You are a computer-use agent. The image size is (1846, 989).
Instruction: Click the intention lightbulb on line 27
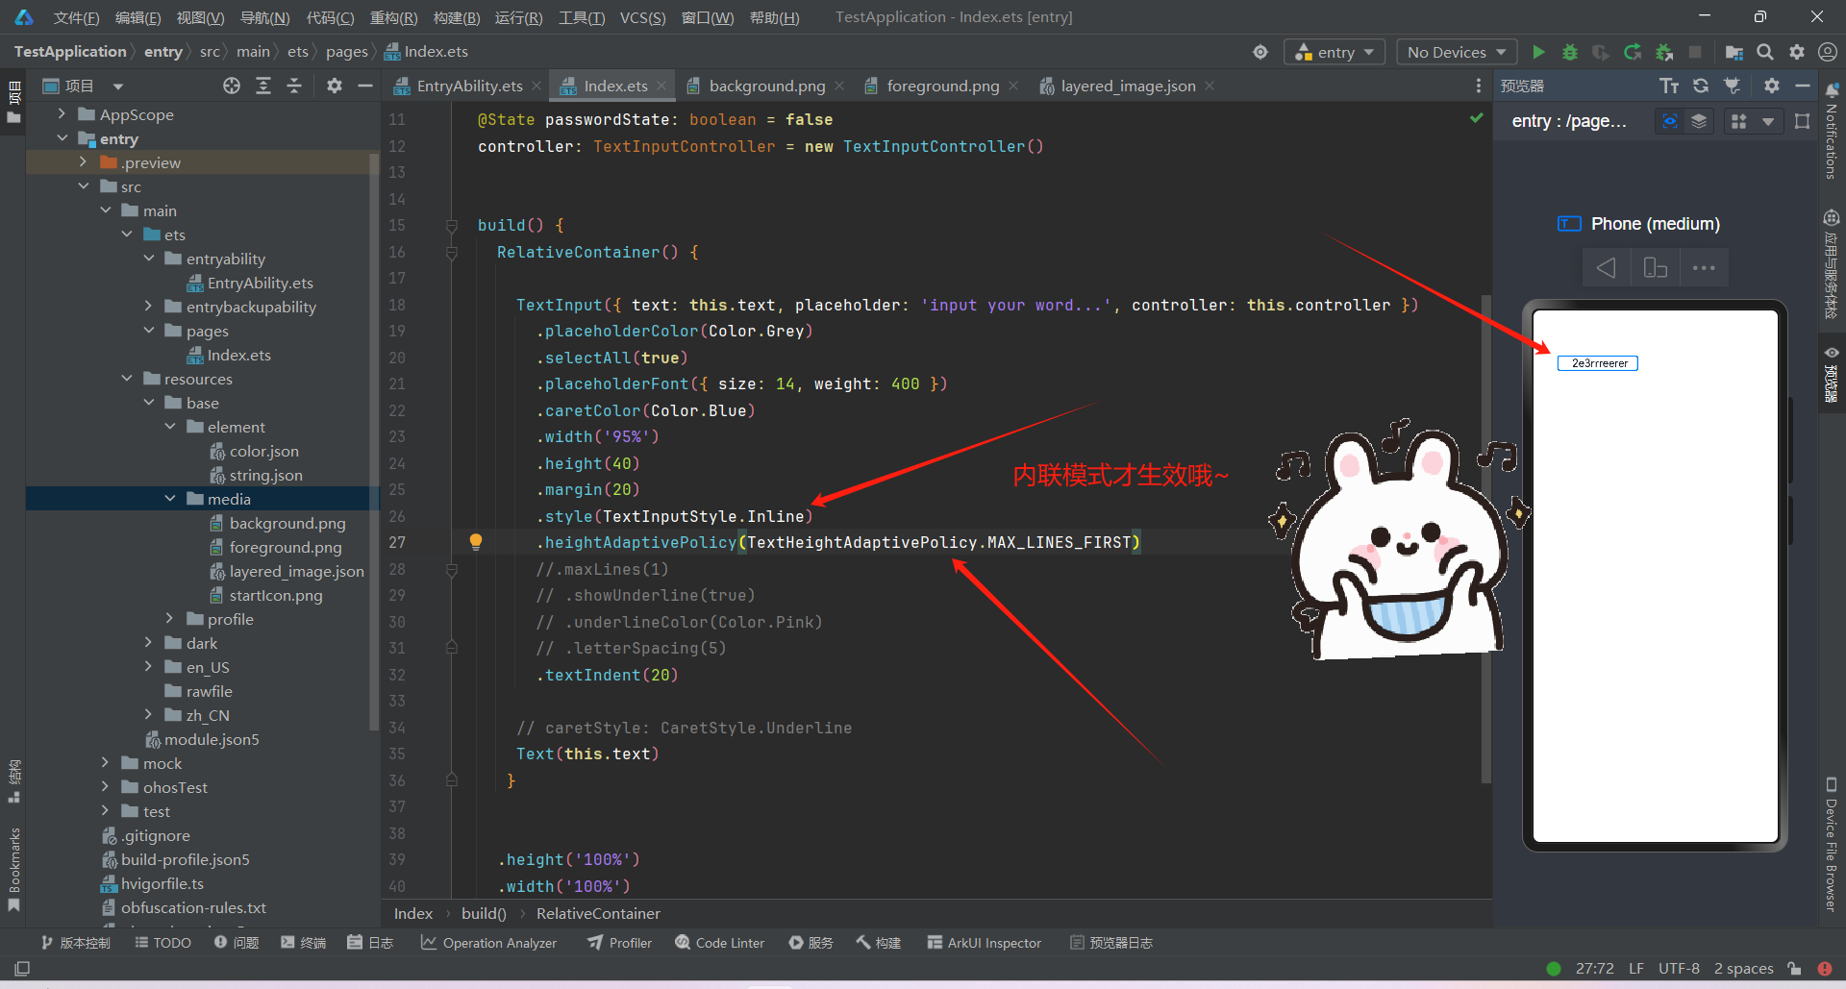tap(475, 542)
